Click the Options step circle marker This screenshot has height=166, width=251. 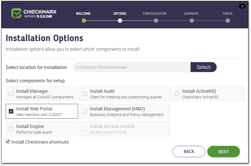tap(120, 21)
